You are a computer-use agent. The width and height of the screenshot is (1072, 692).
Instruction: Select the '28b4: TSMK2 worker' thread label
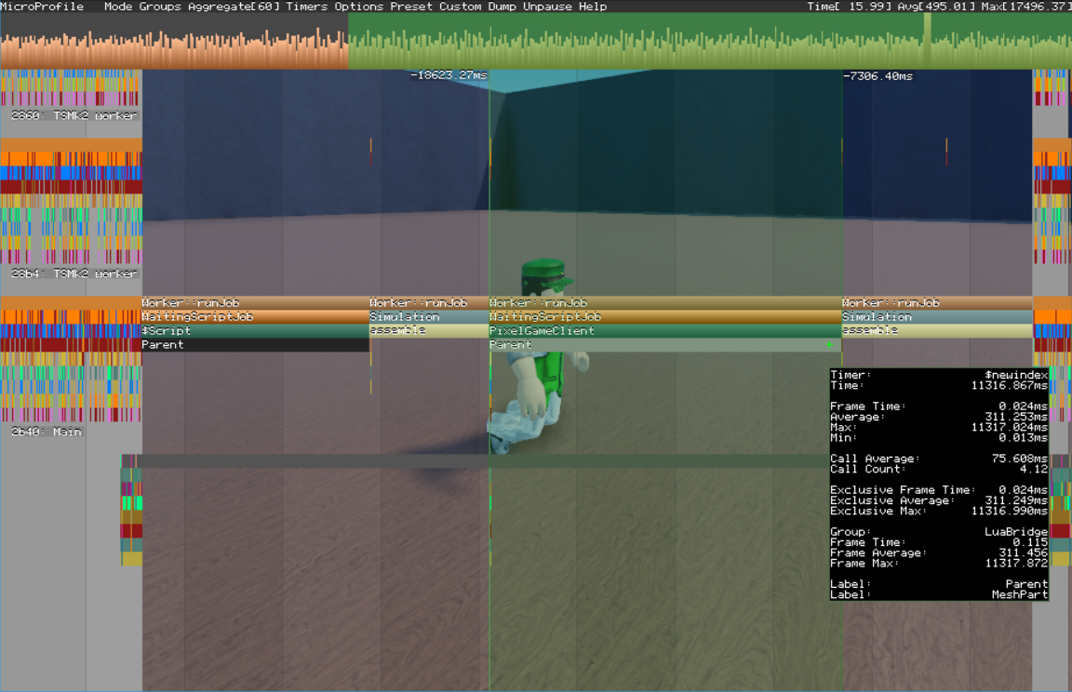(x=74, y=273)
